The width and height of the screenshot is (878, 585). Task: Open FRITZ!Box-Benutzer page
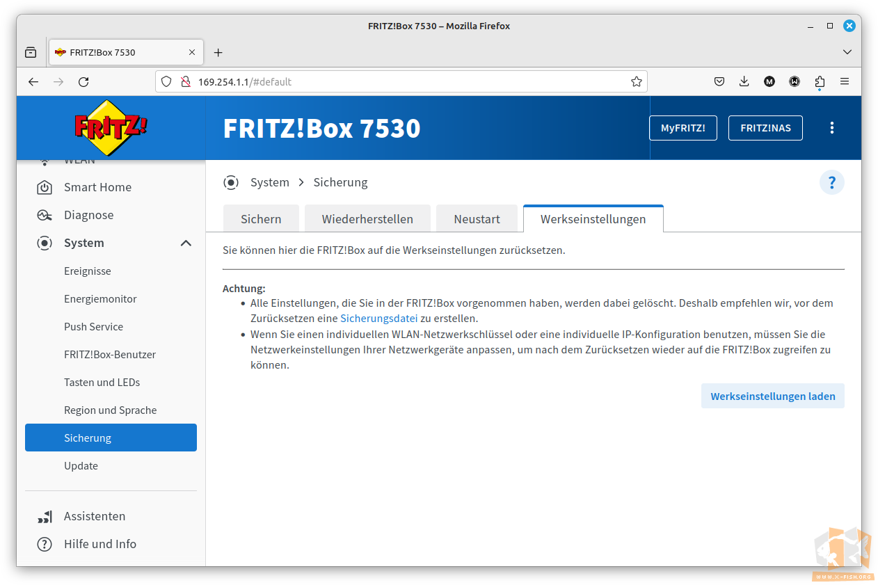111,354
